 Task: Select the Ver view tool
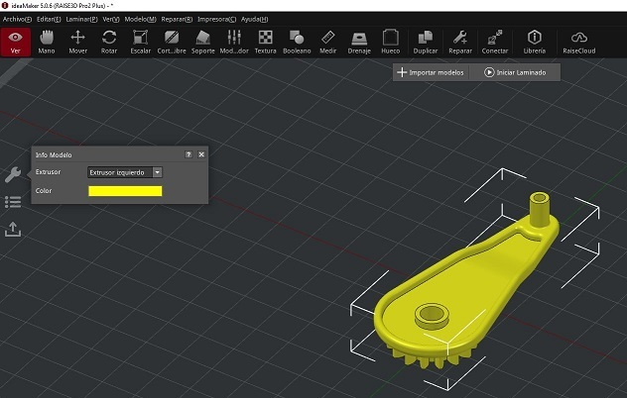click(15, 42)
